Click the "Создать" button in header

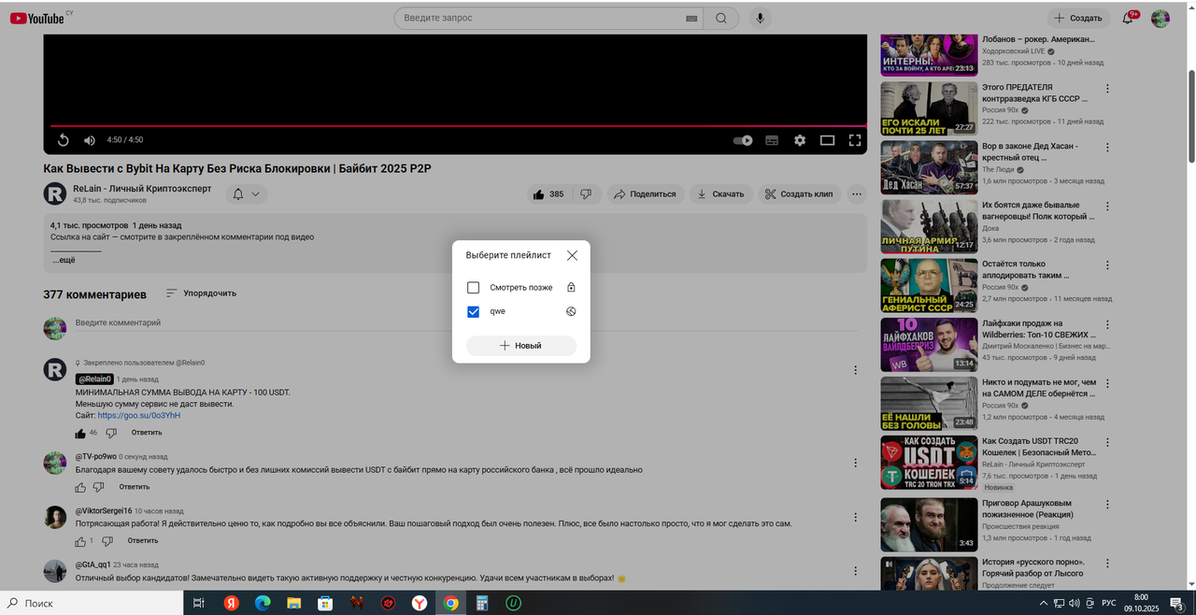click(x=1078, y=18)
